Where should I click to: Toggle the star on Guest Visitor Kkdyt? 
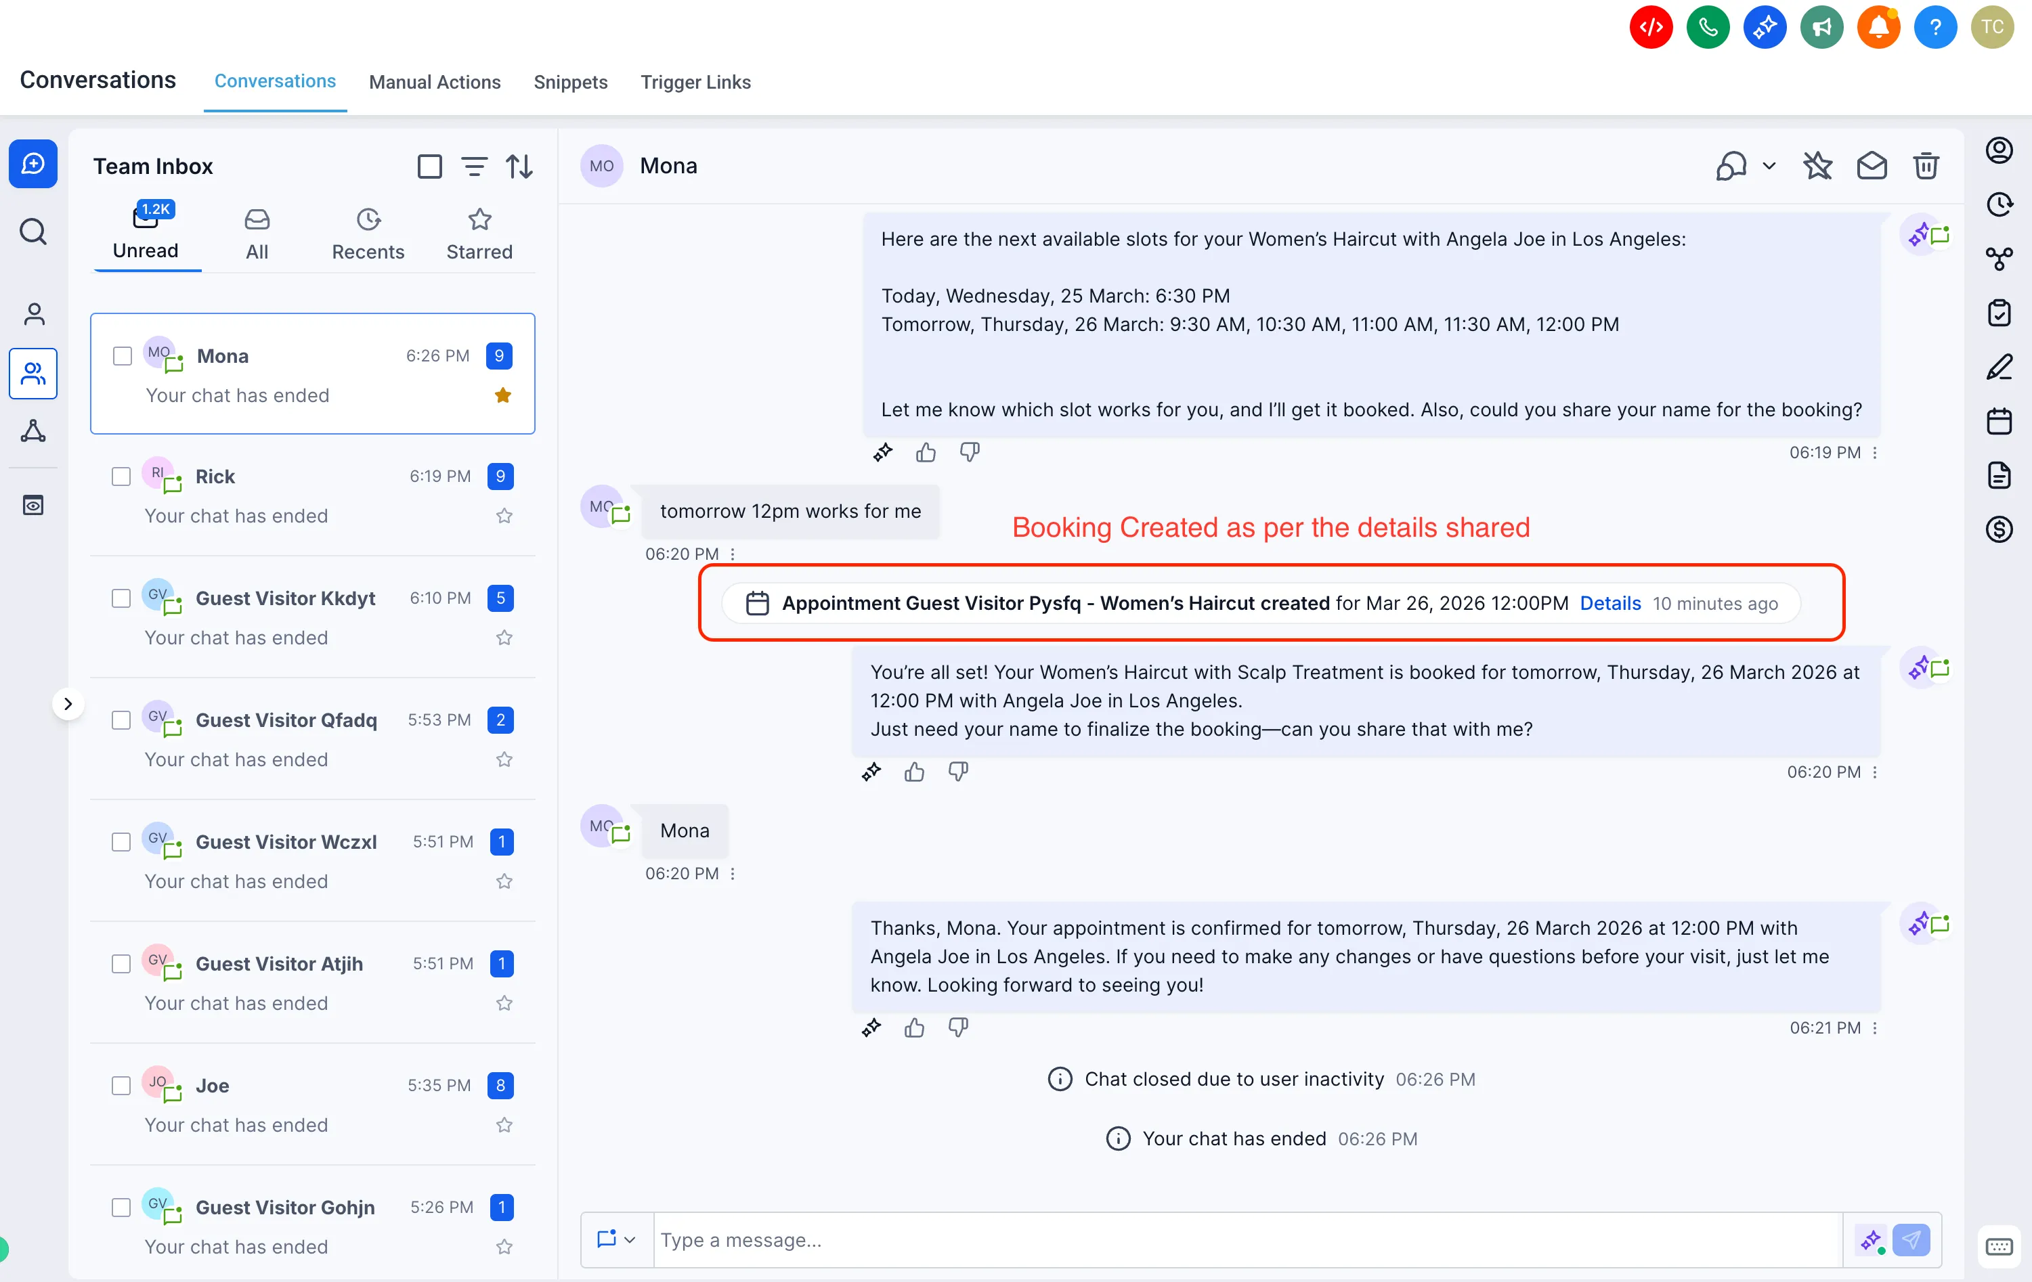coord(504,638)
